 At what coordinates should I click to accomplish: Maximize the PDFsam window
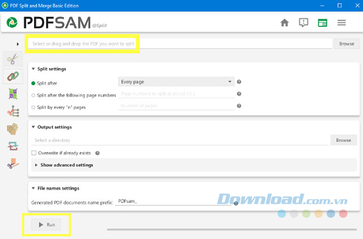(x=340, y=6)
